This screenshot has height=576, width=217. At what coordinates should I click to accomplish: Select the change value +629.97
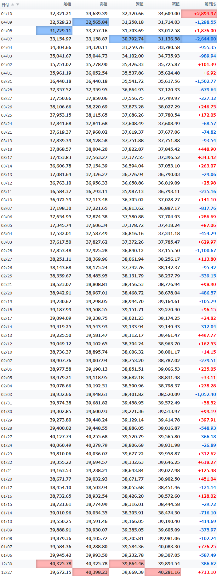pyautogui.click(x=207, y=242)
